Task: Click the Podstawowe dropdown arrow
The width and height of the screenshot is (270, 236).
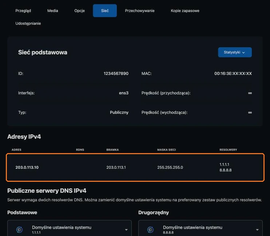Action: click(x=126, y=230)
